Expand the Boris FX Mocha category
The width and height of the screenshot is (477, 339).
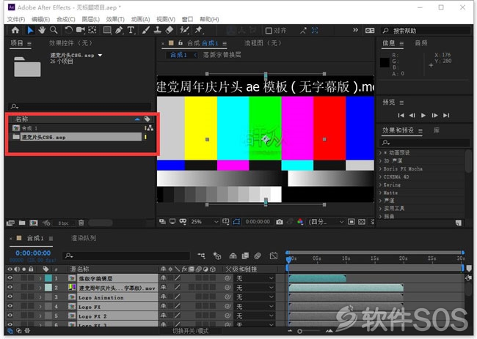coord(380,168)
